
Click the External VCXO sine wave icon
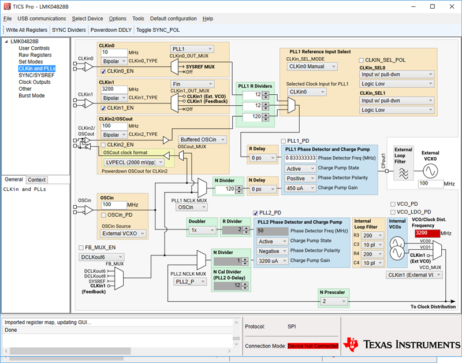(x=430, y=171)
